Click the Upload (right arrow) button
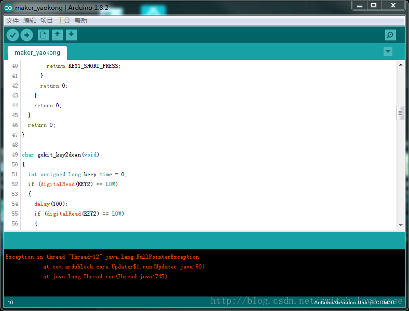The image size is (409, 311). pyautogui.click(x=26, y=35)
